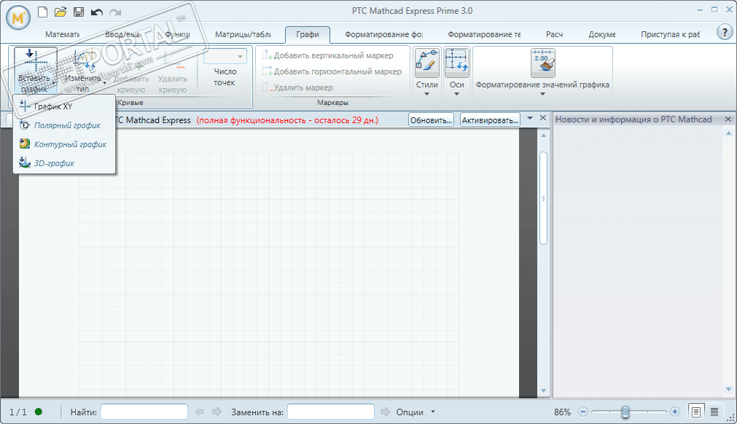
Task: Open the Mathcad application menu button
Action: 18,17
